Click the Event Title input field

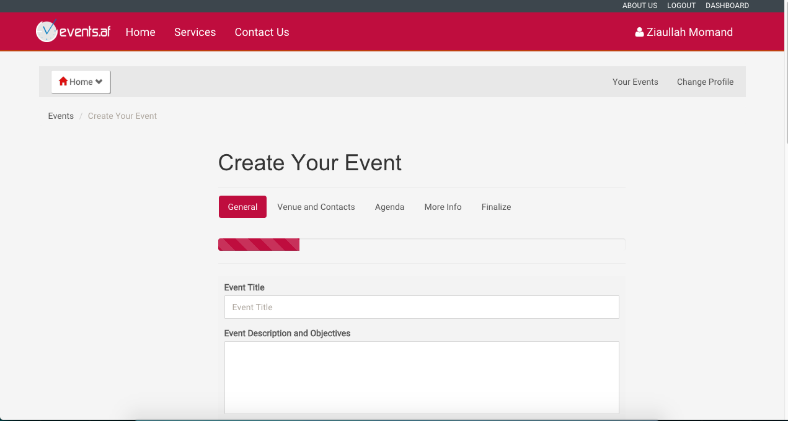[x=421, y=307]
